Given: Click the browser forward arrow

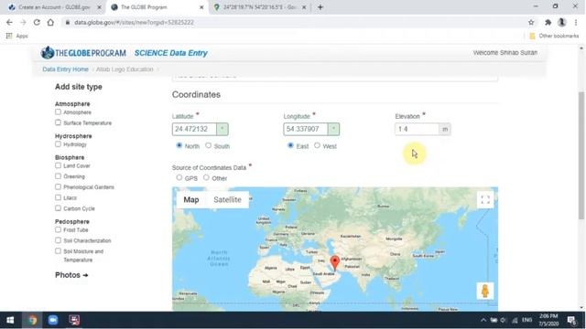Looking at the screenshot, I should [x=23, y=22].
